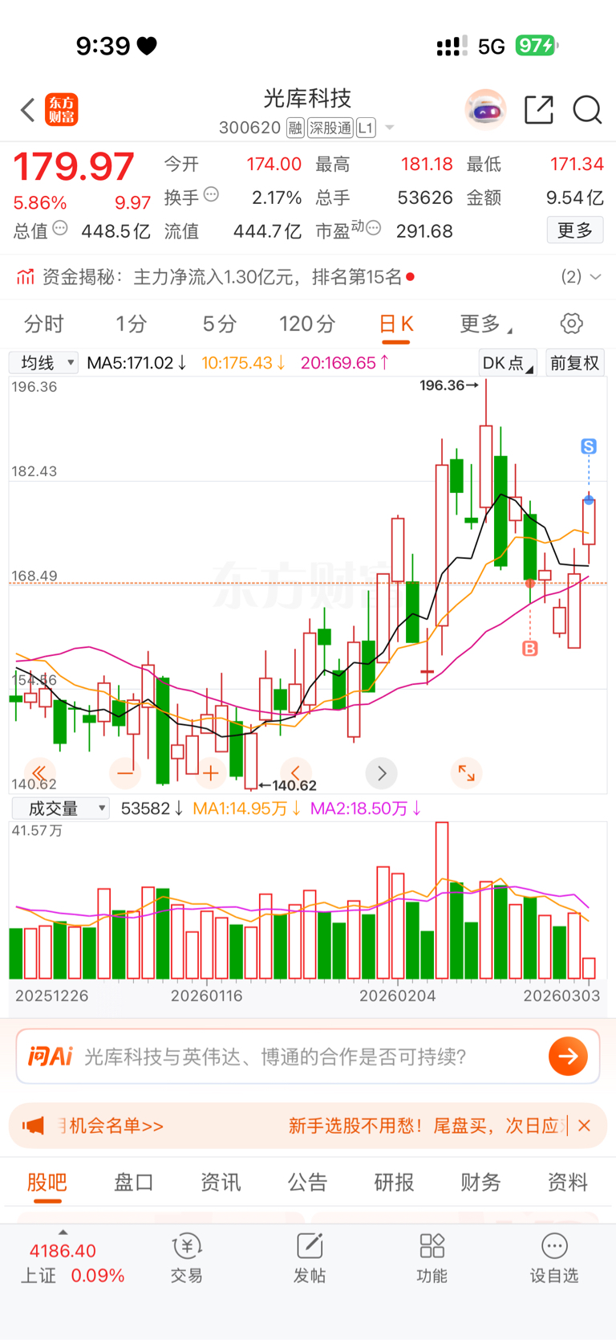The image size is (616, 1340).
Task: Switch to 120分 chart tab
Action: [x=307, y=324]
